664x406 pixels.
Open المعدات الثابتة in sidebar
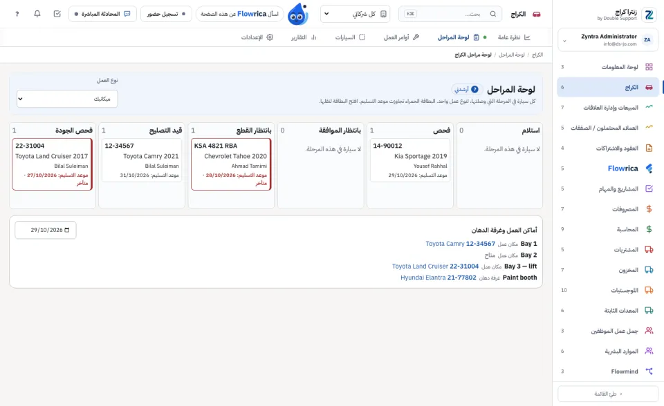[608, 311]
